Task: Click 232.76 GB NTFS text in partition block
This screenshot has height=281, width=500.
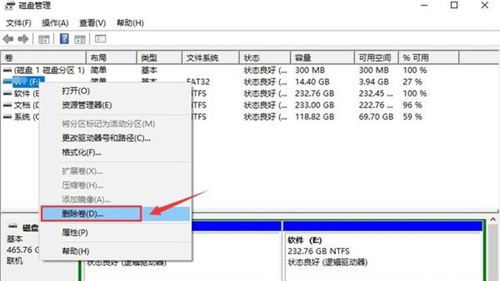Action: 319,251
